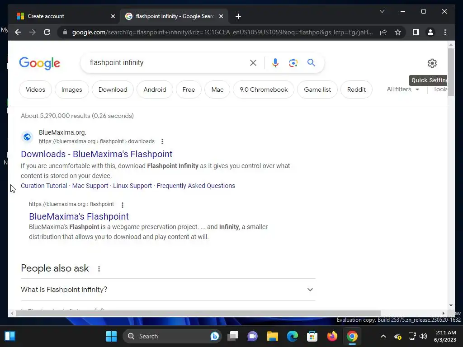This screenshot has width=463, height=347.
Task: Click the browser forward arrow
Action: tap(33, 32)
